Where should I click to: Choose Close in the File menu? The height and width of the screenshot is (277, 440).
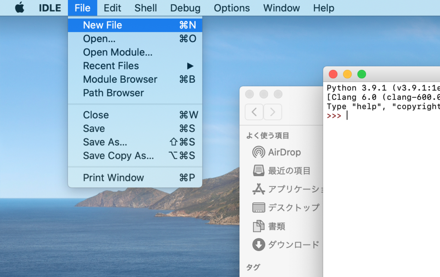(x=135, y=115)
